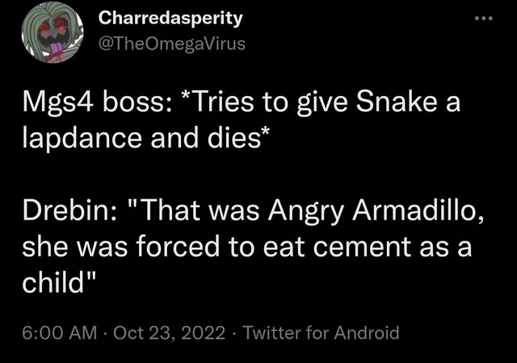517x363 pixels.
Task: Open the three-dot more options menu
Action: tap(484, 19)
